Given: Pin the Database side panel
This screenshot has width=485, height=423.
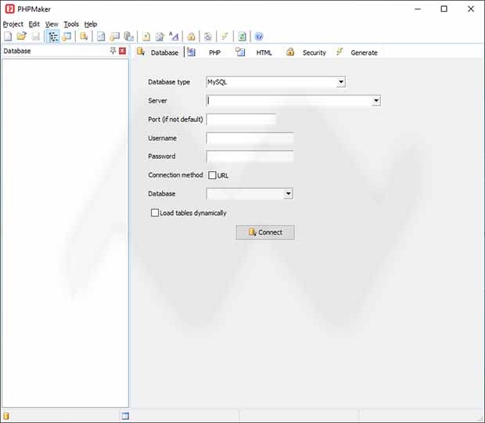Looking at the screenshot, I should click(113, 51).
